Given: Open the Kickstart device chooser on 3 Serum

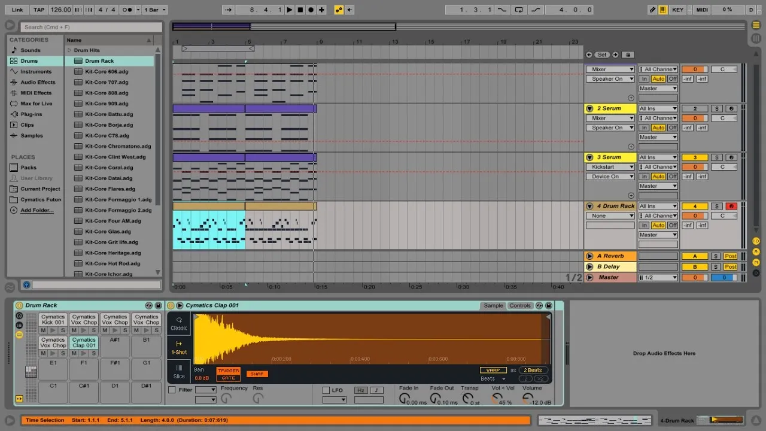Looking at the screenshot, I should (610, 167).
